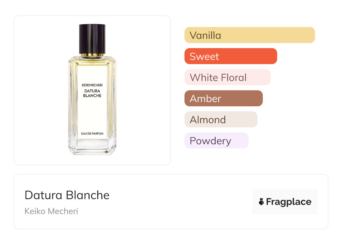Click the Fragplace perfume bottle logo icon

pos(261,202)
